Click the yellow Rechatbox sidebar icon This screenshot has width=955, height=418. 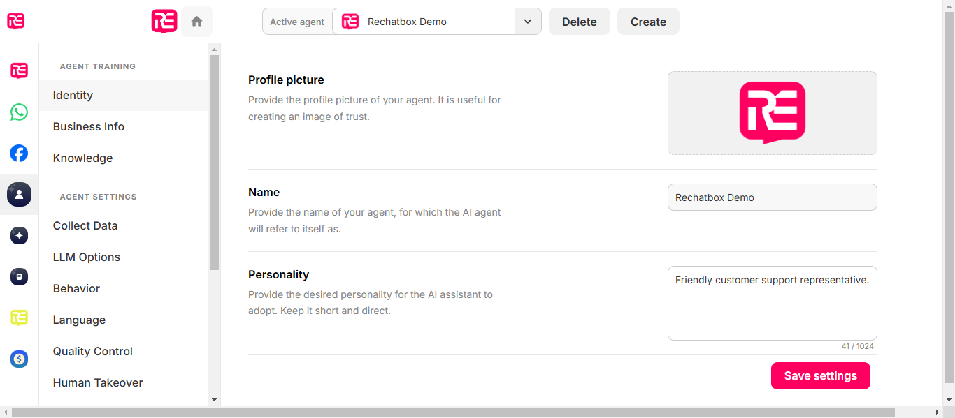pos(19,318)
